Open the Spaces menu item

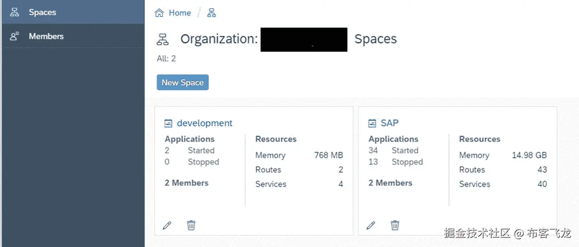42,12
